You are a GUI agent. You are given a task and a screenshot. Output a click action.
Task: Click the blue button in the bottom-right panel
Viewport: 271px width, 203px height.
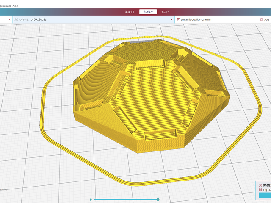[265, 195]
